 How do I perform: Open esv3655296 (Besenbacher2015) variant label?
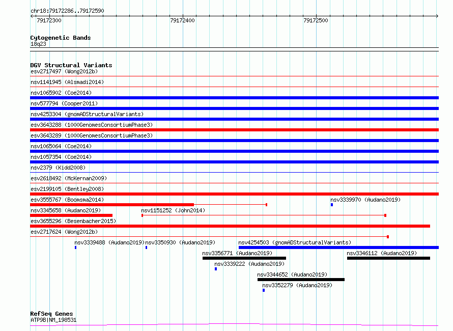pyautogui.click(x=73, y=221)
